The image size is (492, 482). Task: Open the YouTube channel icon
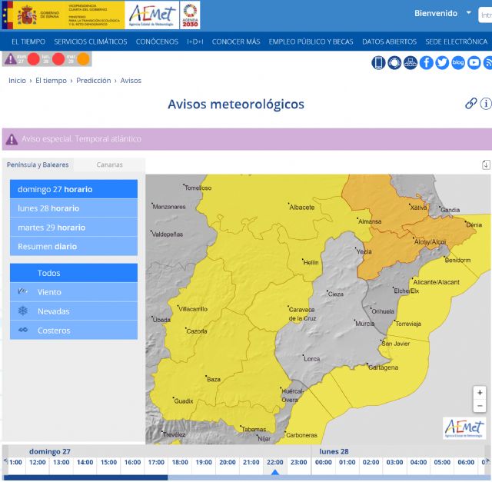(x=474, y=62)
